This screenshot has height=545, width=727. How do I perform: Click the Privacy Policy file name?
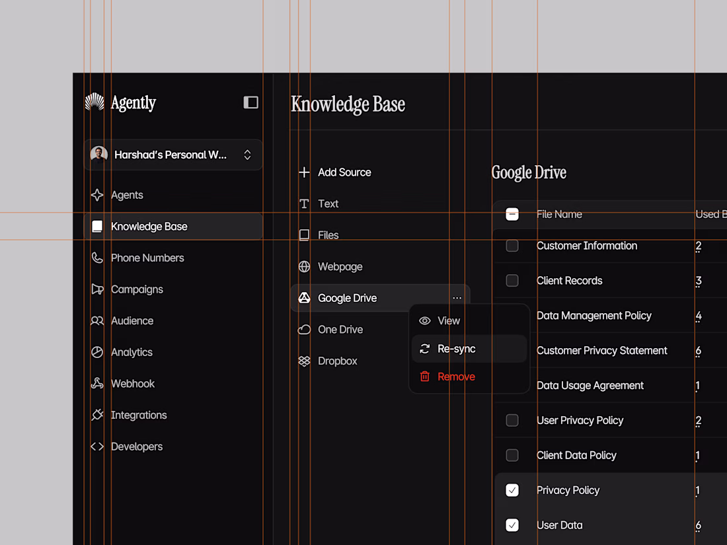tap(568, 490)
